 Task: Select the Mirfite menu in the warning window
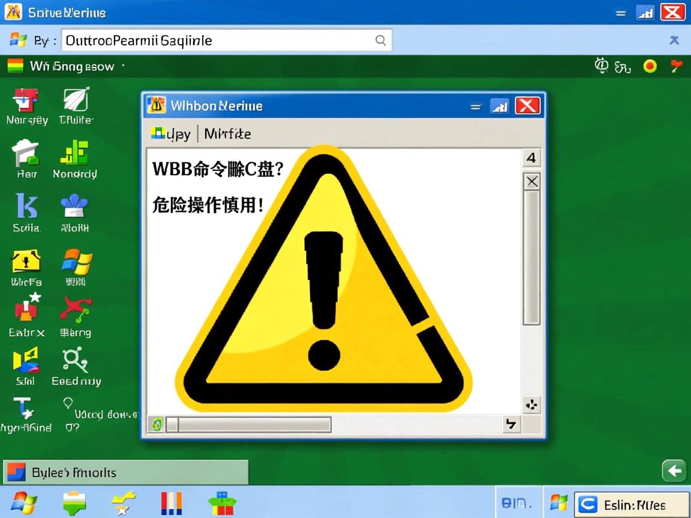[x=227, y=134]
